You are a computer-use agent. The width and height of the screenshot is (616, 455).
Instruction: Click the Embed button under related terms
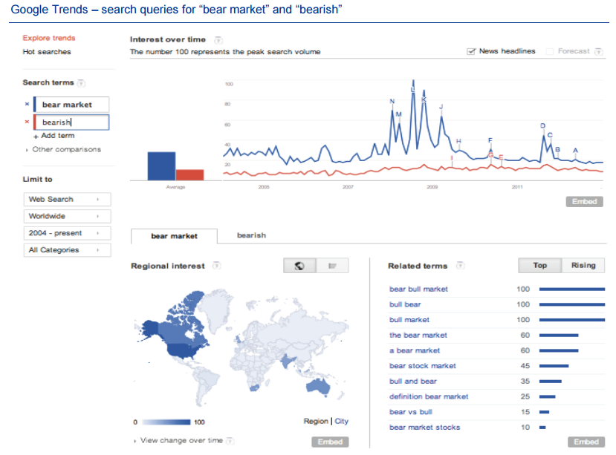click(586, 442)
